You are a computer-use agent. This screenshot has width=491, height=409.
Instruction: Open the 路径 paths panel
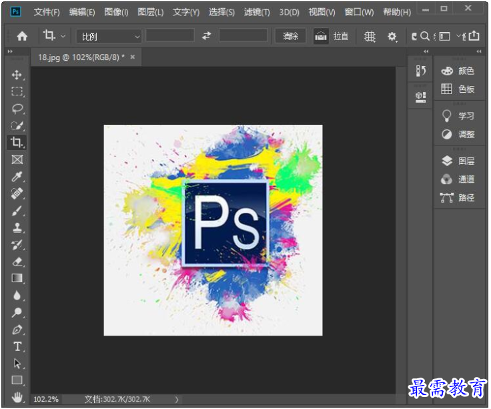coord(458,197)
